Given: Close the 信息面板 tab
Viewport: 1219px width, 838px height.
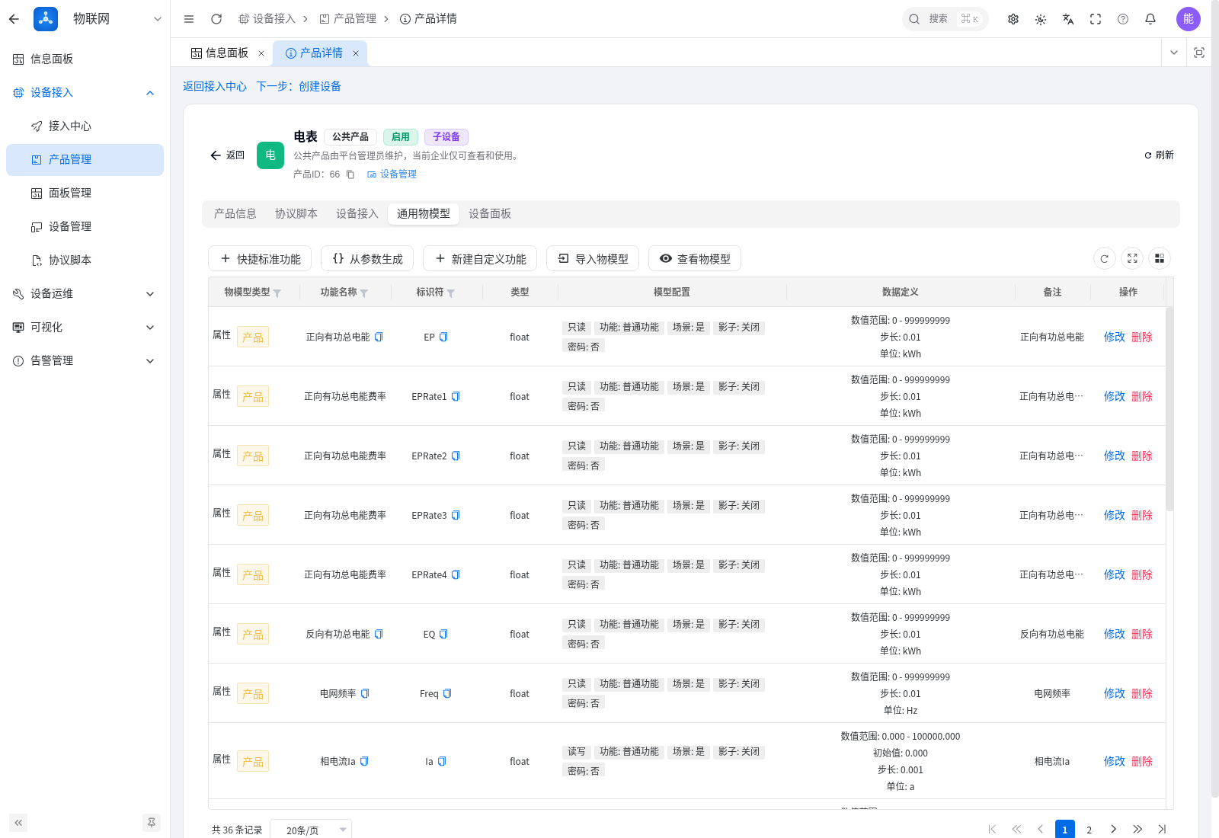Looking at the screenshot, I should tap(261, 53).
